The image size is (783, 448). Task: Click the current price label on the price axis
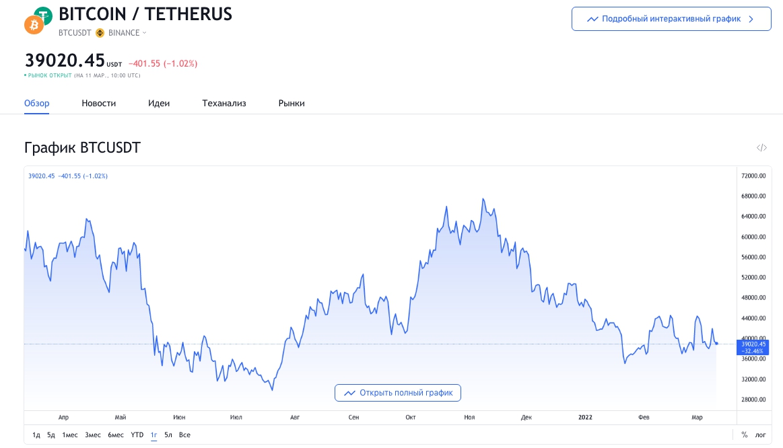pos(753,347)
